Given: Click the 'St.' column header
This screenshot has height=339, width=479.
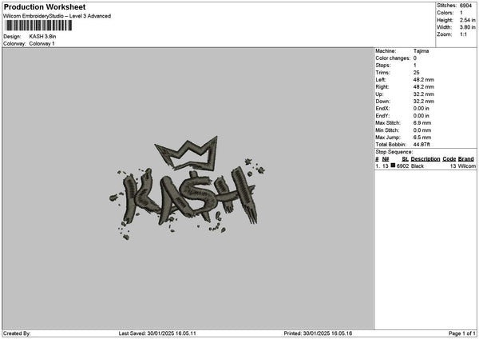Looking at the screenshot, I should tap(405, 159).
